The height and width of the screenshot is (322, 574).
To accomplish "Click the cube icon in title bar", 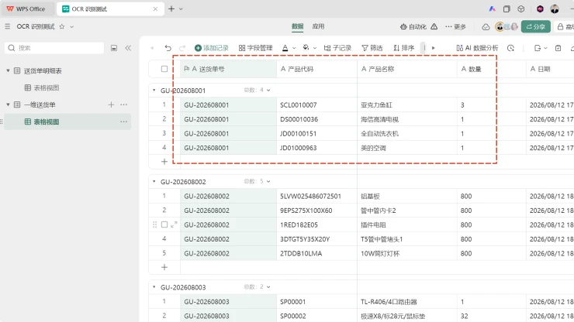I will (521, 9).
